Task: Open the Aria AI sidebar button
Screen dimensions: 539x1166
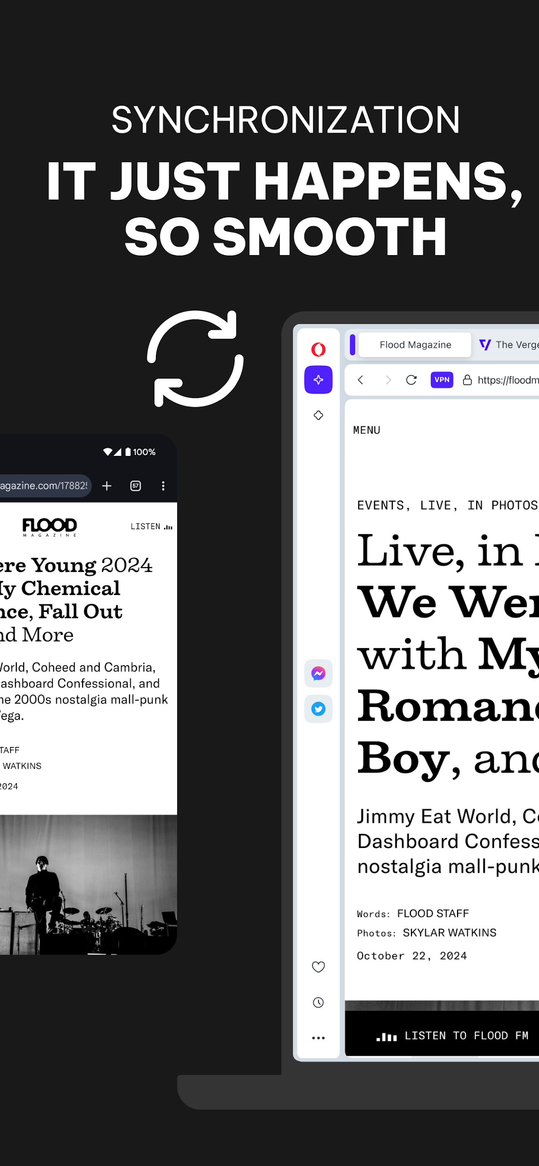Action: pos(318,379)
